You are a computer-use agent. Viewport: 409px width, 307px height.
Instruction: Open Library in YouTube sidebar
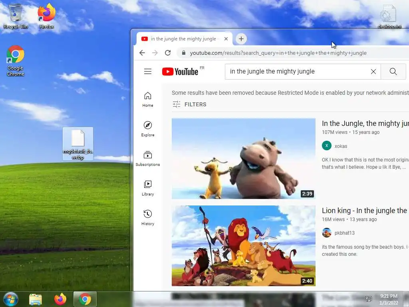tap(148, 188)
